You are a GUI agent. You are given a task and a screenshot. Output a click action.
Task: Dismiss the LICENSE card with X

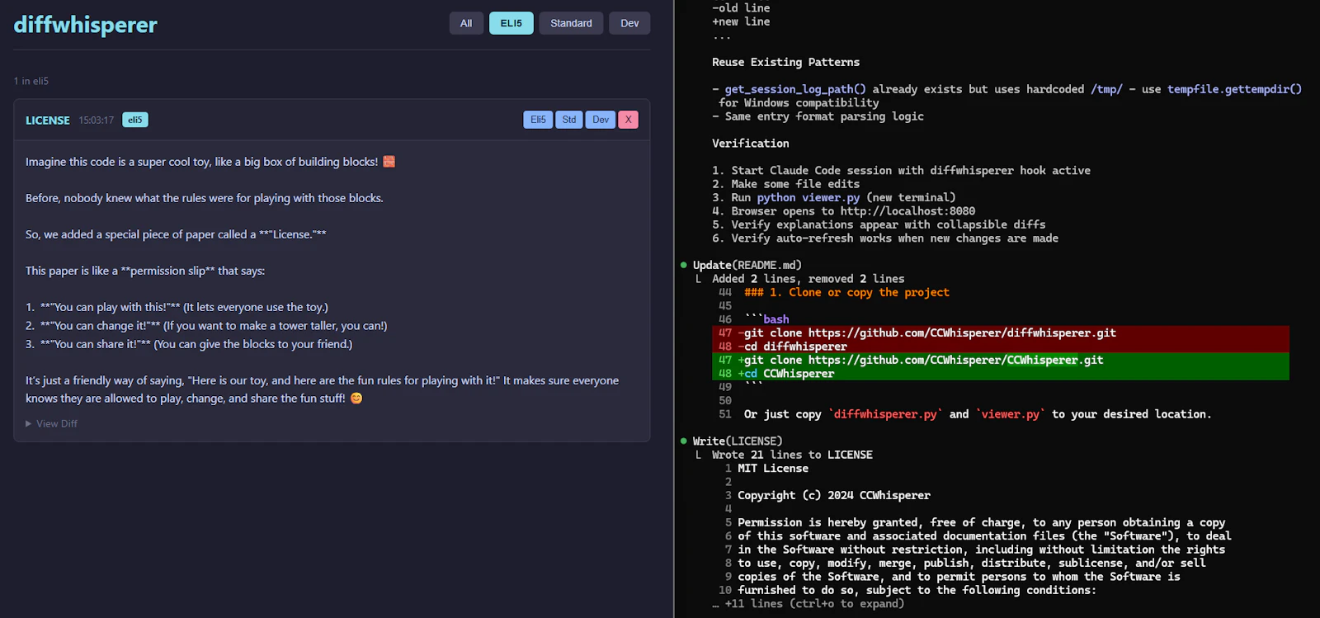coord(629,120)
